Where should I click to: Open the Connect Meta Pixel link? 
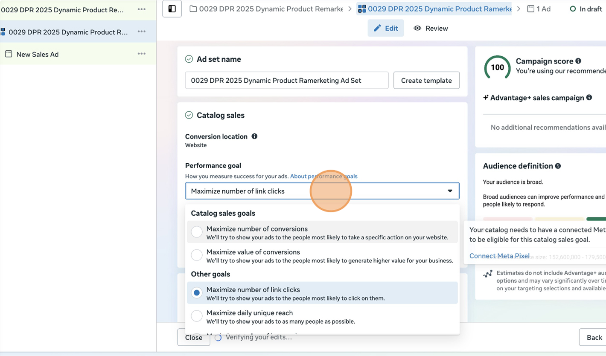(x=499, y=256)
